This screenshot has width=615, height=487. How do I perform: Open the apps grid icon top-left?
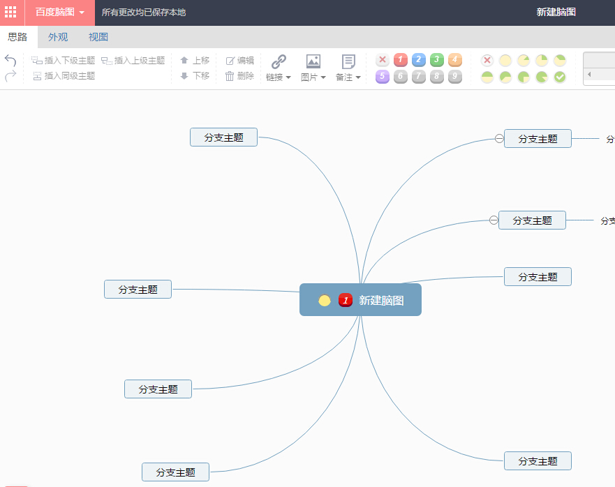(10, 12)
